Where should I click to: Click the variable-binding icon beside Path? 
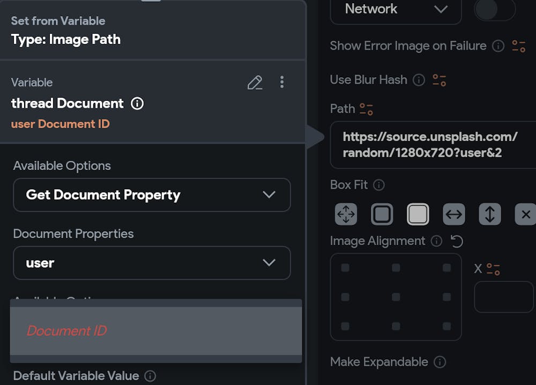point(367,109)
